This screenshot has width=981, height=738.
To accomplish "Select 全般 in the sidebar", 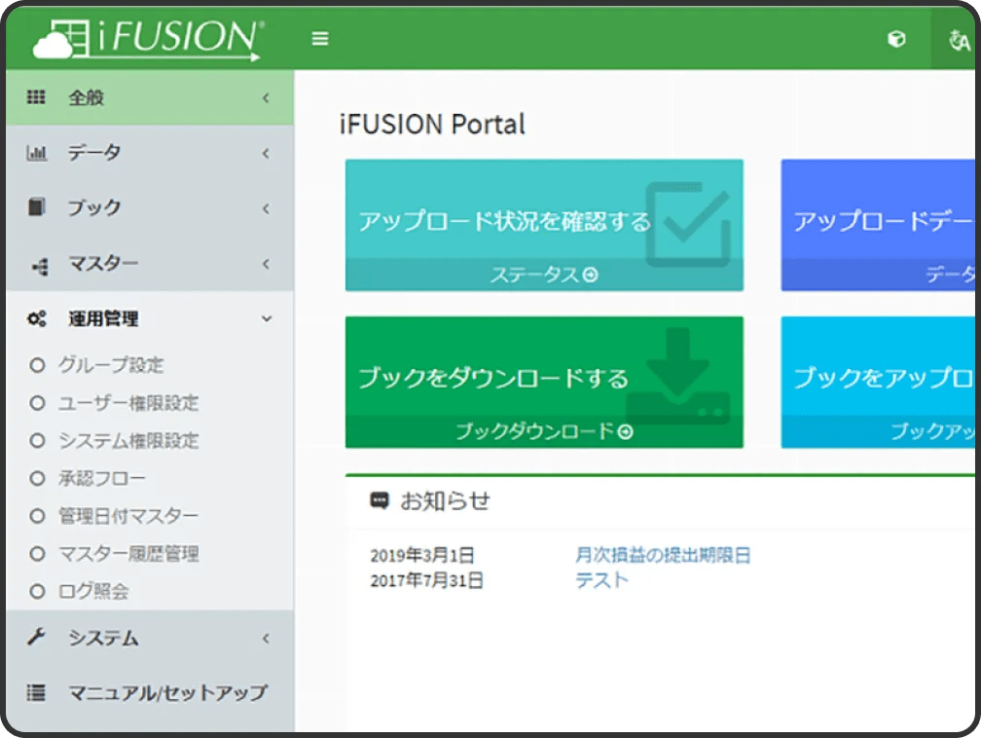I will pos(150,97).
